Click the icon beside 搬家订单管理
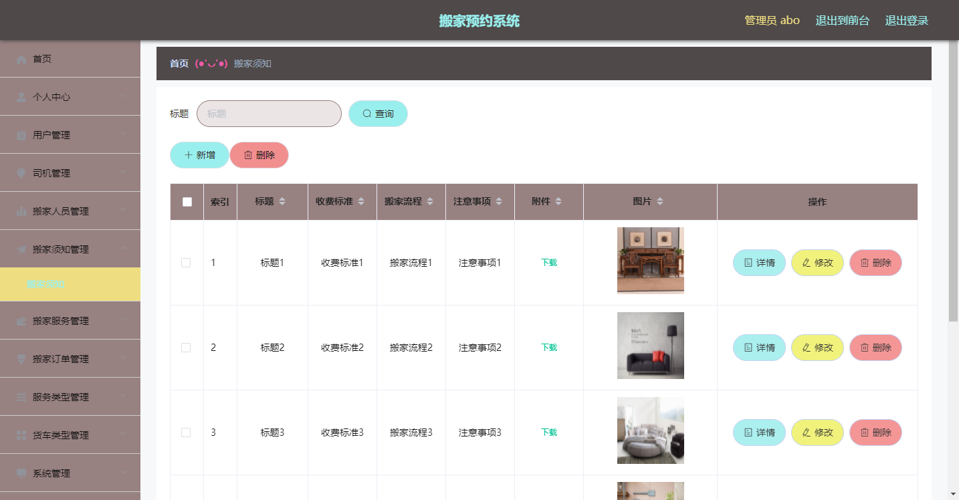959x500 pixels. [x=21, y=360]
